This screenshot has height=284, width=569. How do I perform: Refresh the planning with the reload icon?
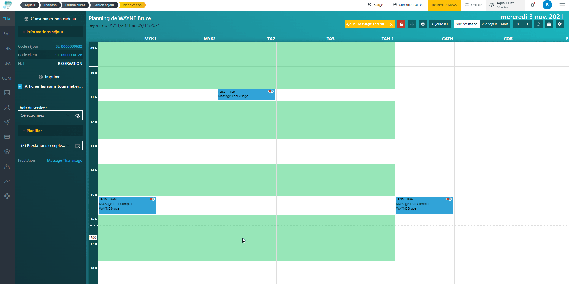pos(538,24)
